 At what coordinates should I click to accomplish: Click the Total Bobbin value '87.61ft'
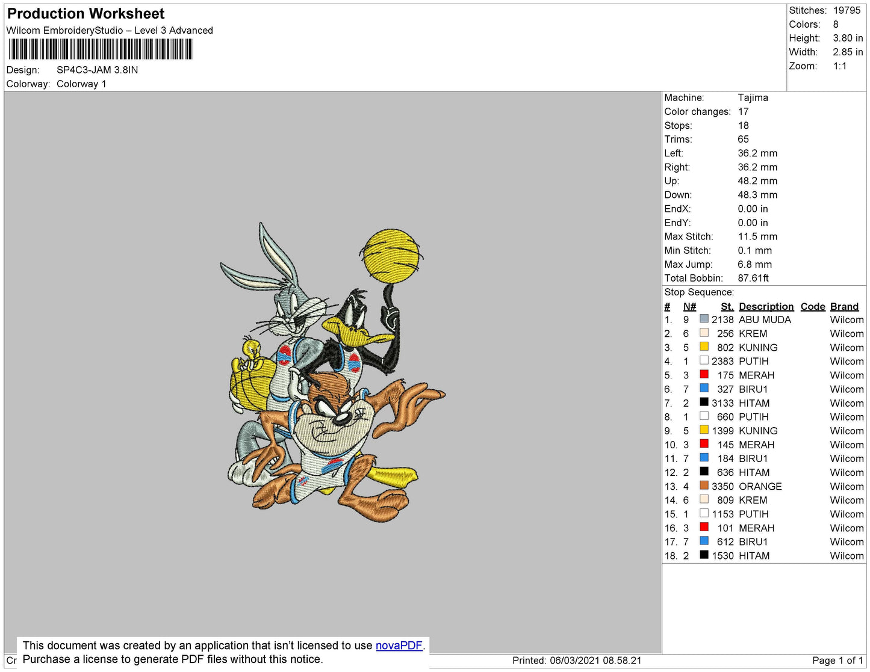coord(753,278)
